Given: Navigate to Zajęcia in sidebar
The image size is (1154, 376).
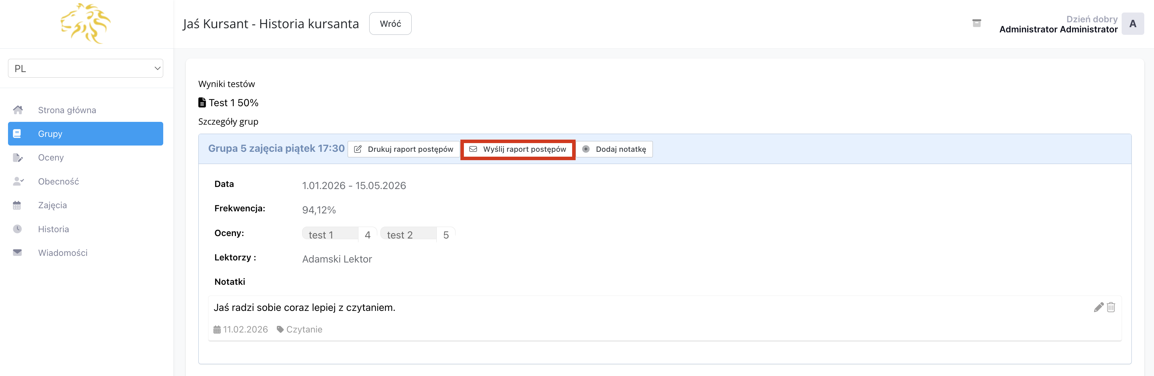Looking at the screenshot, I should click(52, 205).
